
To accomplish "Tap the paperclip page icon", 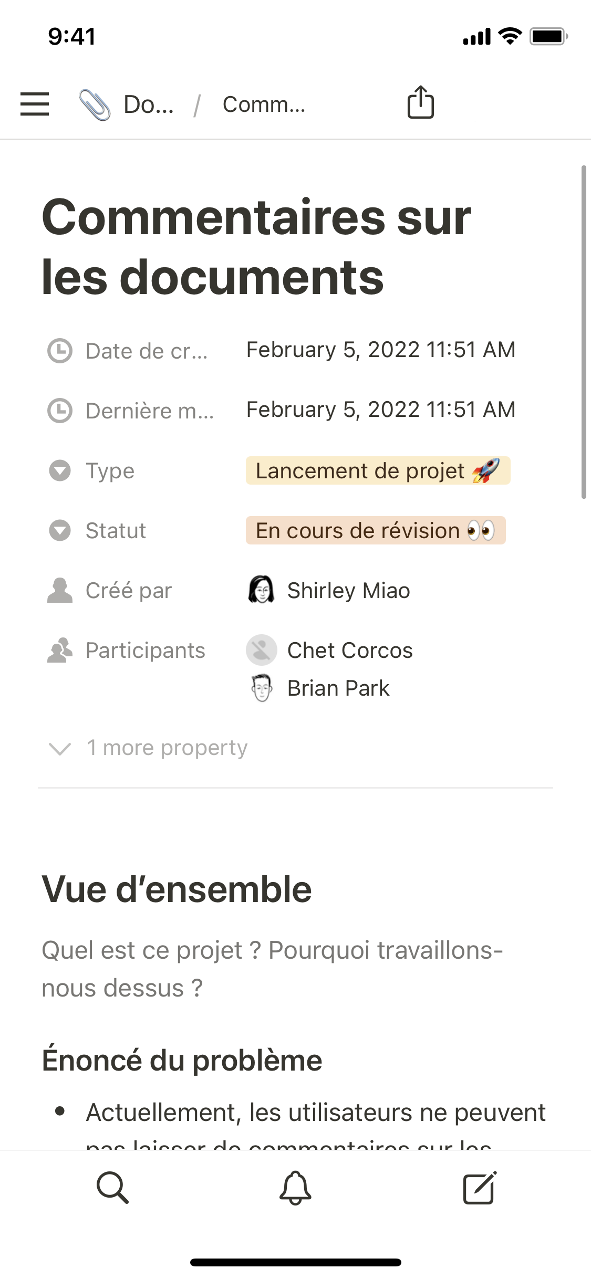I will 95,104.
